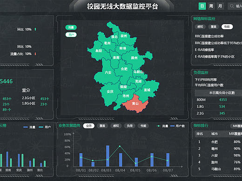
Task: Select 宣城 region on the map
Action: [x=147, y=90]
